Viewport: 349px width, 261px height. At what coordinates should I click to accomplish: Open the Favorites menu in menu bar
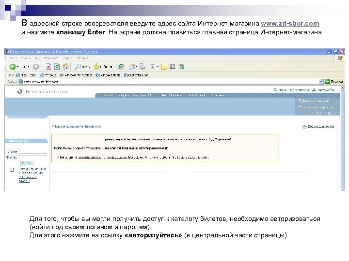tap(51, 58)
